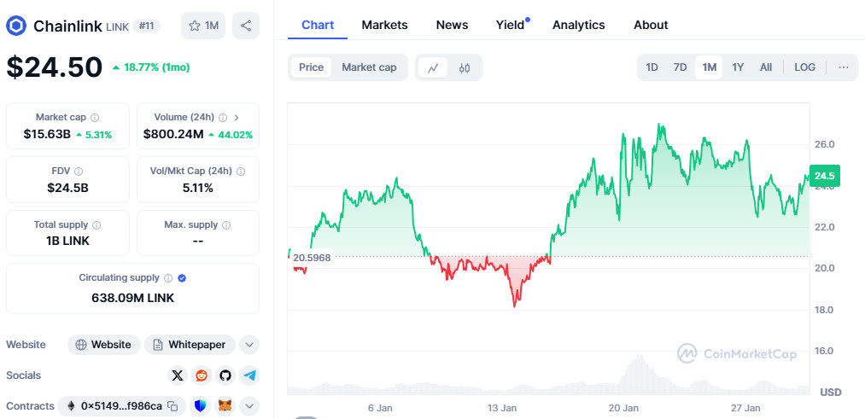Expand more website links chevron
865x419 pixels.
click(249, 345)
